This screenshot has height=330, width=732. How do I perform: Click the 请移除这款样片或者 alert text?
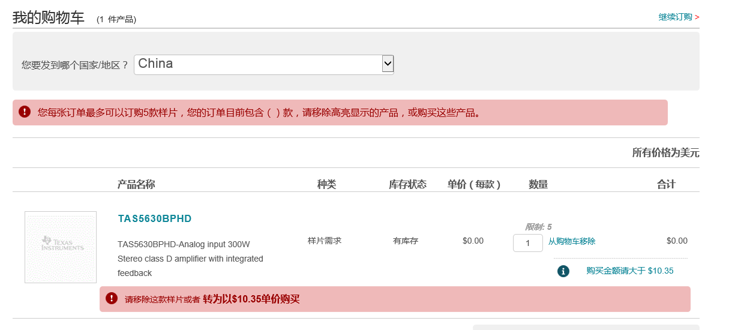[162, 299]
